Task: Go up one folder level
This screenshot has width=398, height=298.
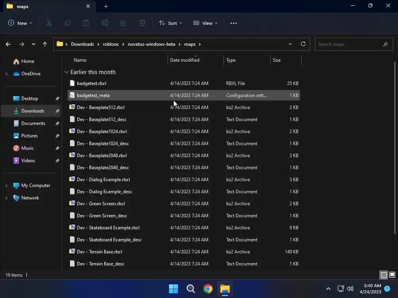Action: click(x=45, y=44)
